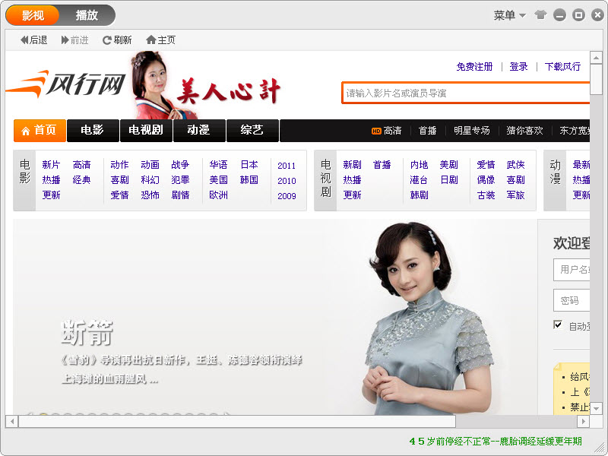Screen dimensions: 608x456
Task: Click the horizontal scrollbar left arrow
Action: coord(12,421)
